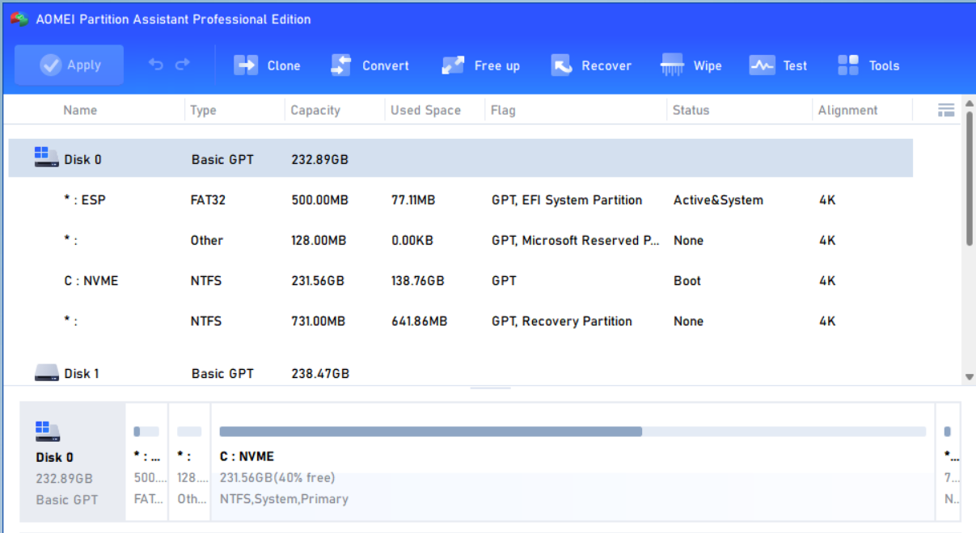Open the Convert tool
This screenshot has height=533, width=976.
point(370,66)
